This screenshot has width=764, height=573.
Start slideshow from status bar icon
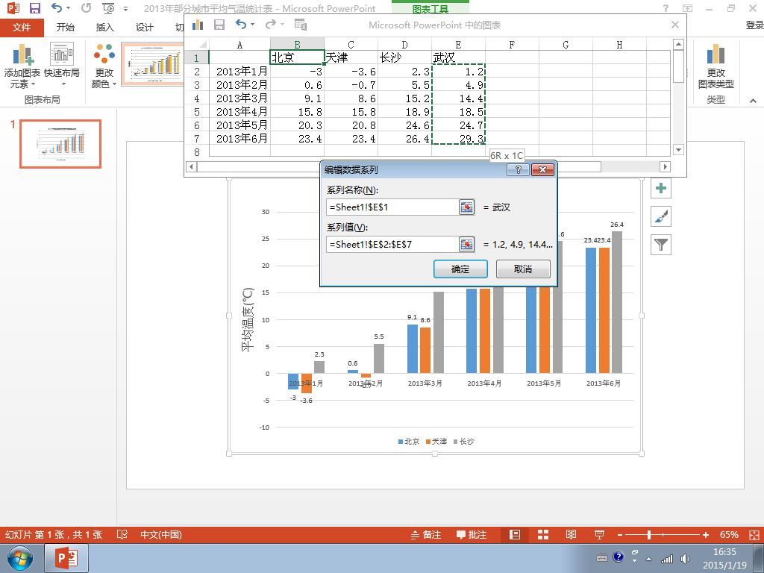599,534
